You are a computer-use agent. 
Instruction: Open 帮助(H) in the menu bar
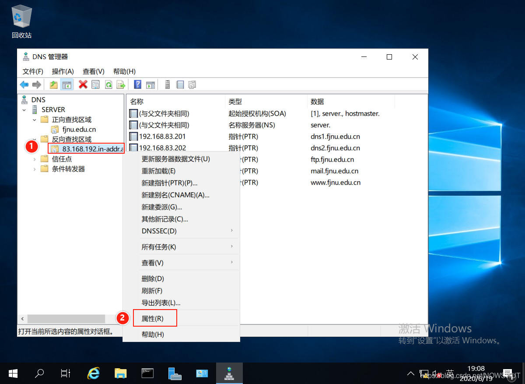tap(124, 71)
